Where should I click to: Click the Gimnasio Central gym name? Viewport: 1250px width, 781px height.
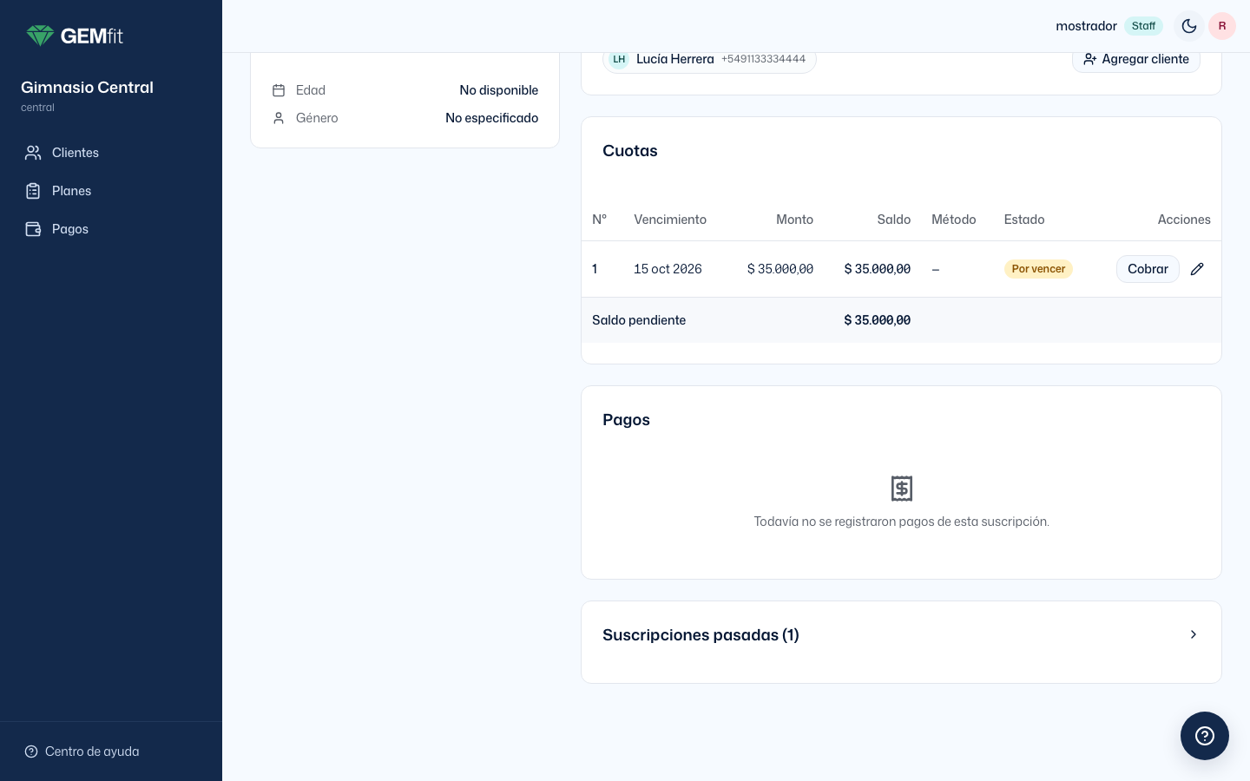(x=87, y=88)
